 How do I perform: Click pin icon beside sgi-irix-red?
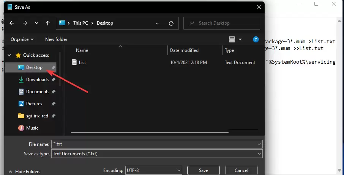click(x=53, y=116)
